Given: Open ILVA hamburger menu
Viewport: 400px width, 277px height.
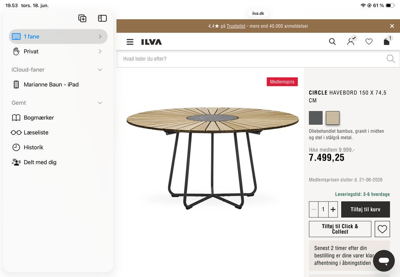Looking at the screenshot, I should tap(130, 42).
